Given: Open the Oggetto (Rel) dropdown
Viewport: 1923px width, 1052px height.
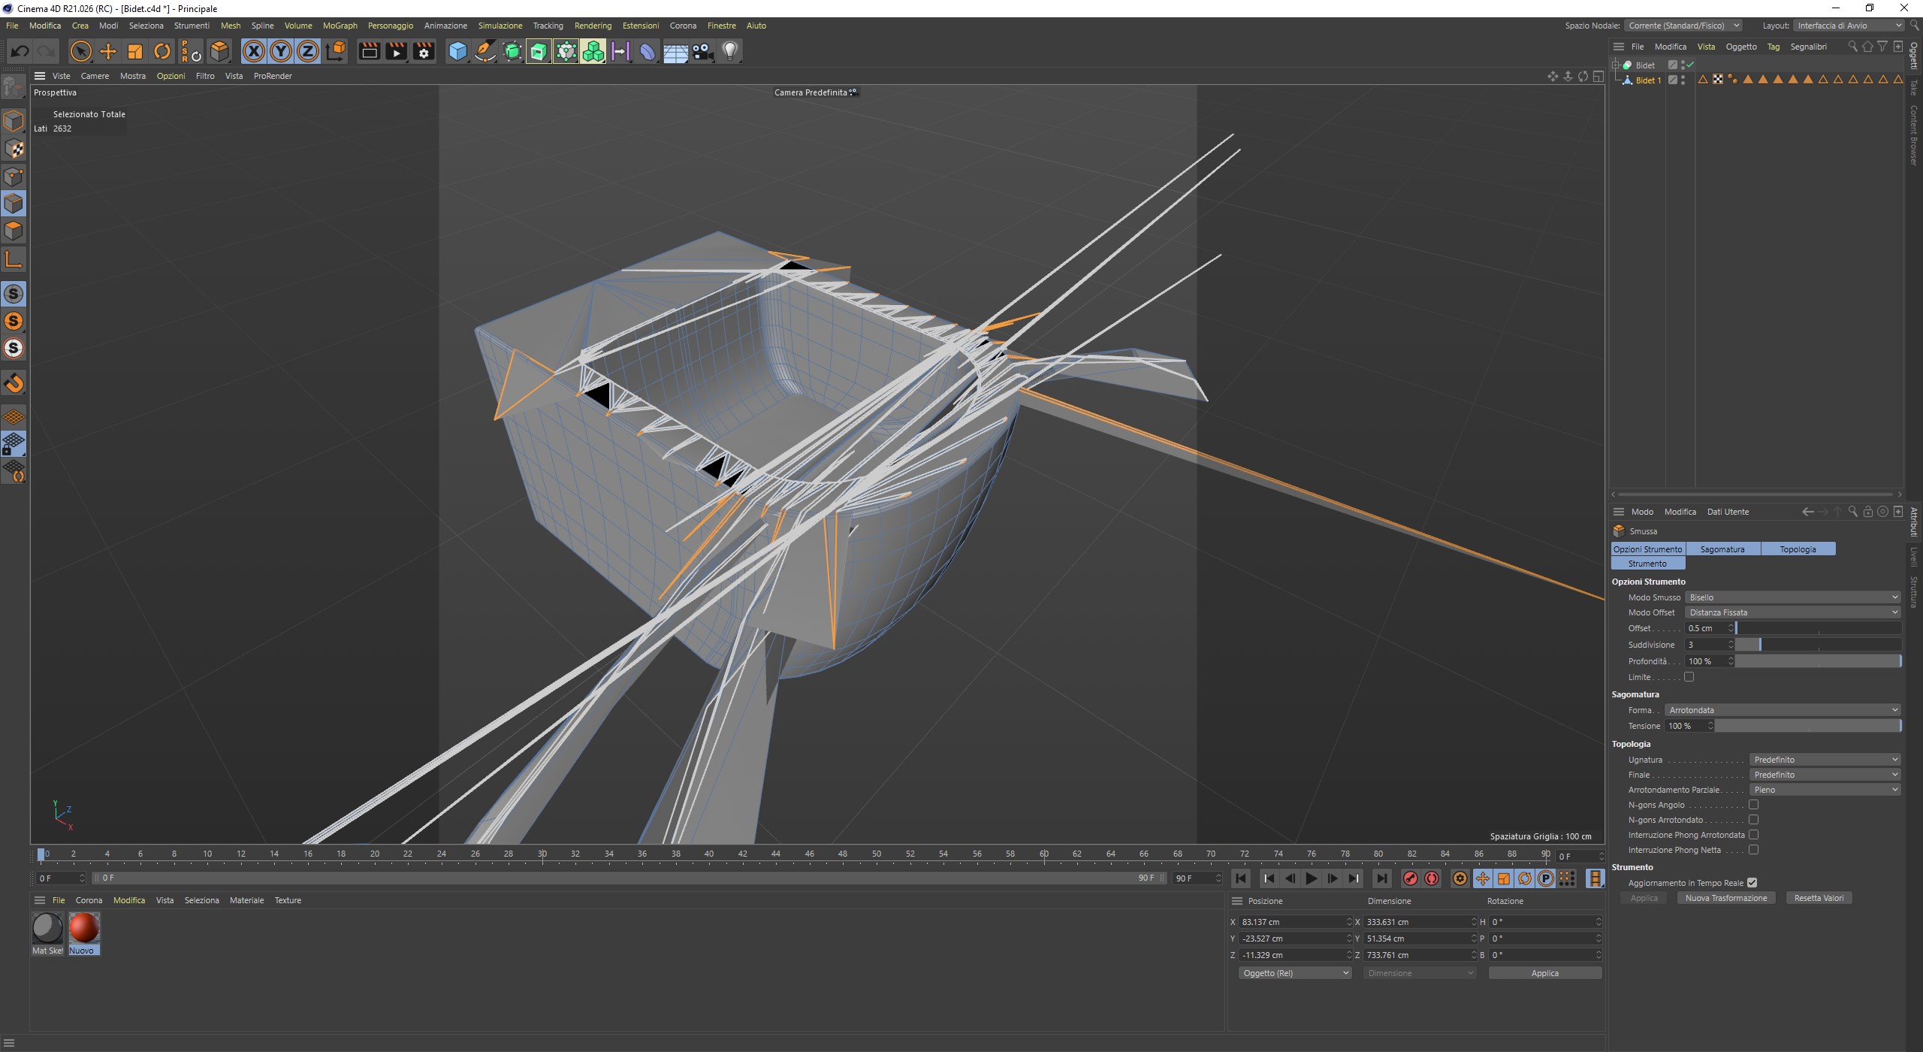Looking at the screenshot, I should click(x=1295, y=973).
